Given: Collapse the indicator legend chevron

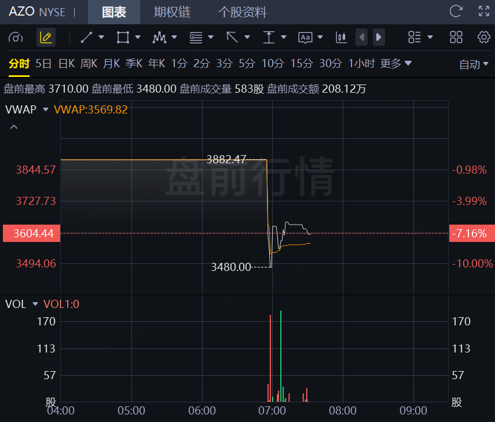Looking at the screenshot, I should pos(13,127).
